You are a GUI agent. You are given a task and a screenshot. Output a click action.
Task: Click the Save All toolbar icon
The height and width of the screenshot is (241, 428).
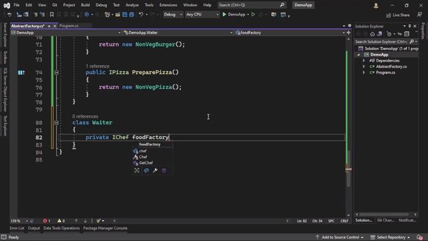coord(132,15)
